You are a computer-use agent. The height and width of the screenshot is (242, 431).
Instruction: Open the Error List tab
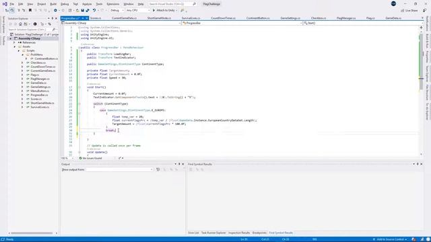pos(193,233)
